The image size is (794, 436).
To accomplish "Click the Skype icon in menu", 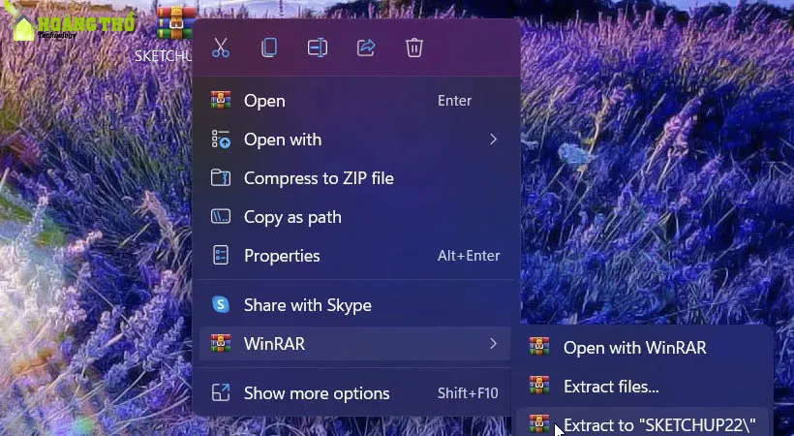I will (221, 304).
